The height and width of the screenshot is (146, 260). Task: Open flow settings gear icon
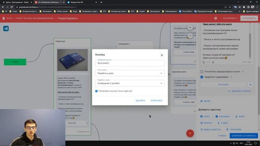pyautogui.click(x=216, y=18)
